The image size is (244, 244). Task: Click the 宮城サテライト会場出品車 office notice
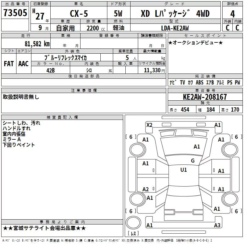coord(45,228)
